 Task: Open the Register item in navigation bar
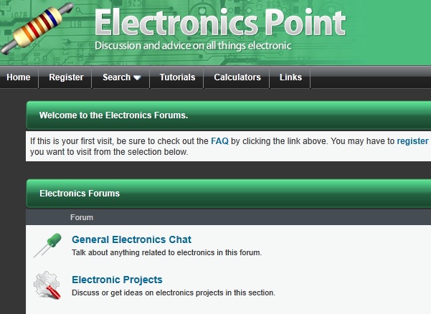point(66,77)
